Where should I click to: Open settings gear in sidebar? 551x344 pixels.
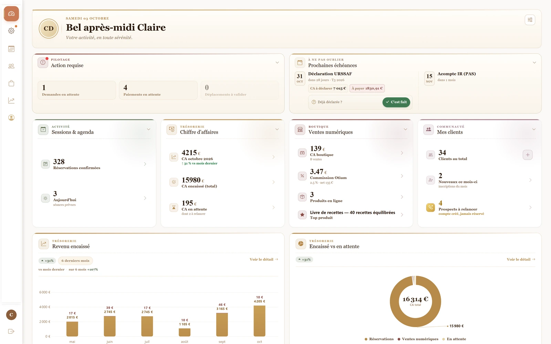pos(11,31)
